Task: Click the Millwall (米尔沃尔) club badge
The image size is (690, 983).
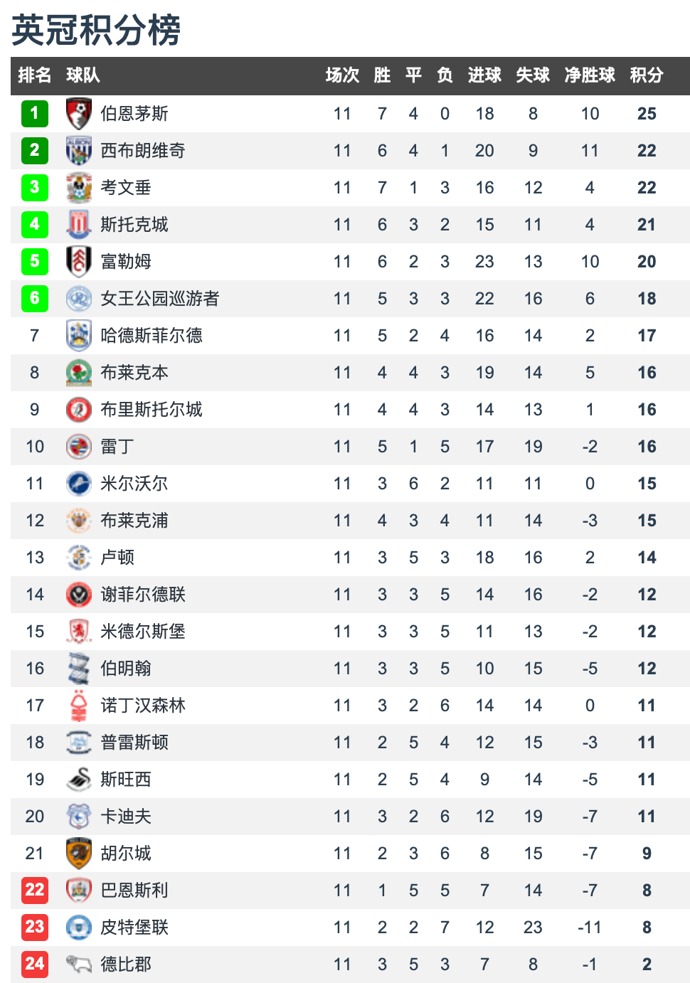Action: point(79,484)
